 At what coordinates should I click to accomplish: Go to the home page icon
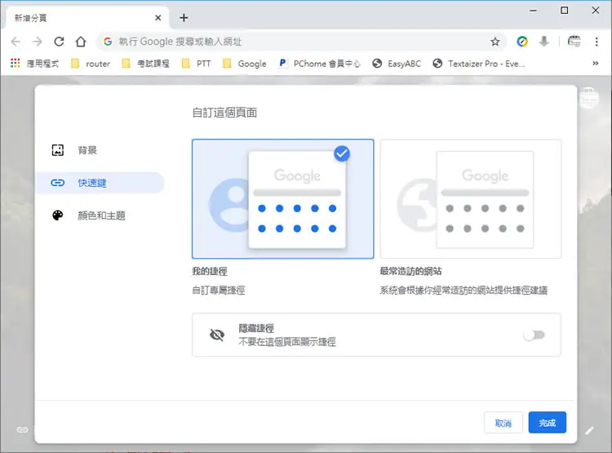coord(81,42)
